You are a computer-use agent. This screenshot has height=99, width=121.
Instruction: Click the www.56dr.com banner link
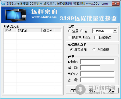click(x=44, y=17)
